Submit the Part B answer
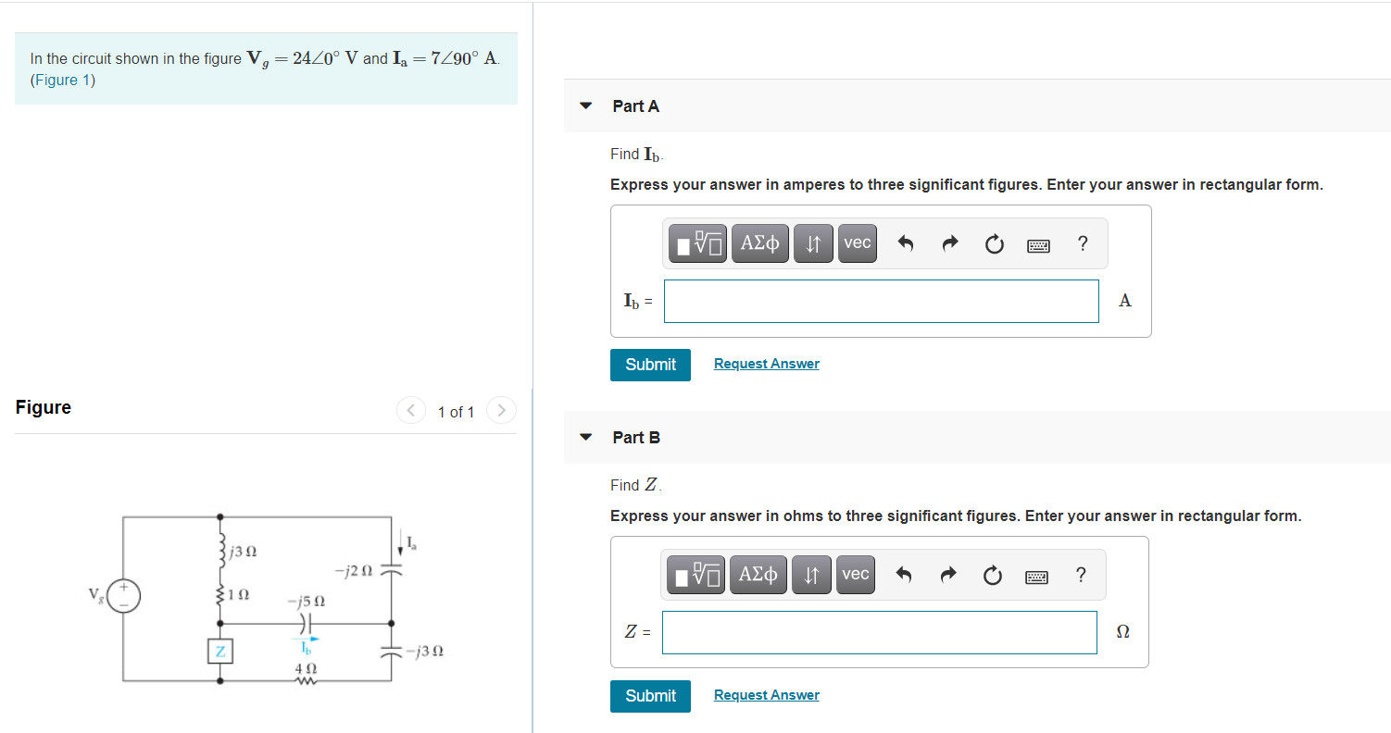Viewport: 1391px width, 733px height. click(x=650, y=696)
